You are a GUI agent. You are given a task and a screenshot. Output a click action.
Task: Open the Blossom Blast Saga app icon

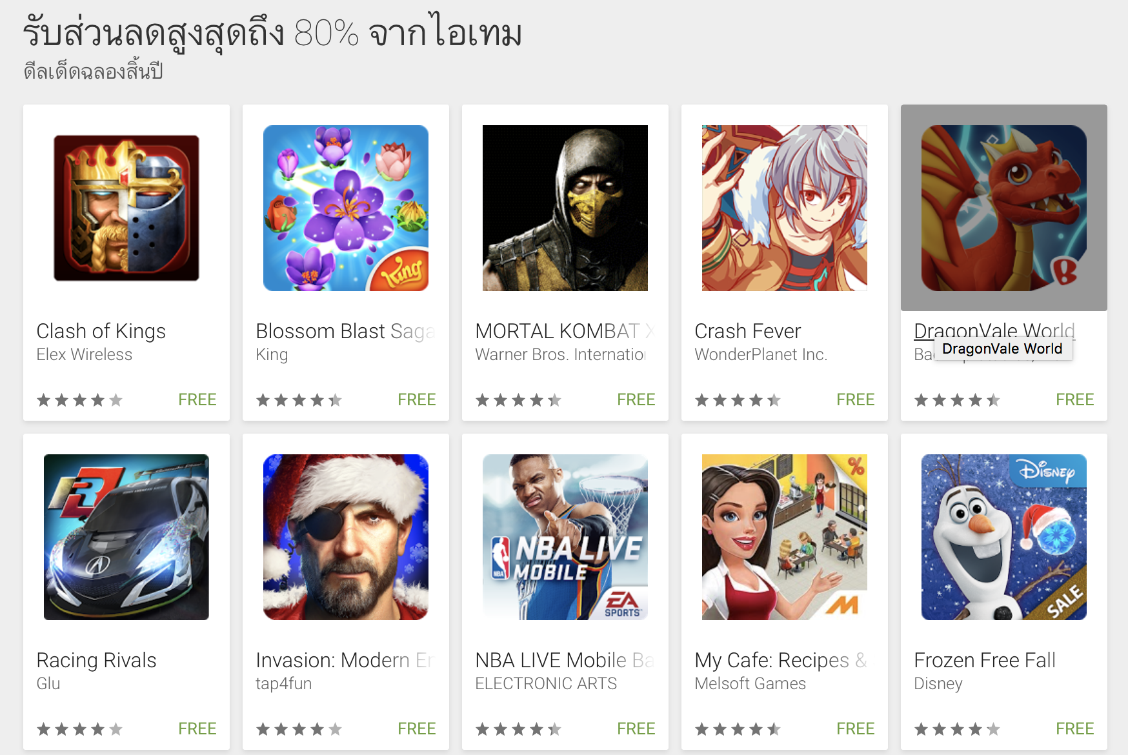[346, 208]
